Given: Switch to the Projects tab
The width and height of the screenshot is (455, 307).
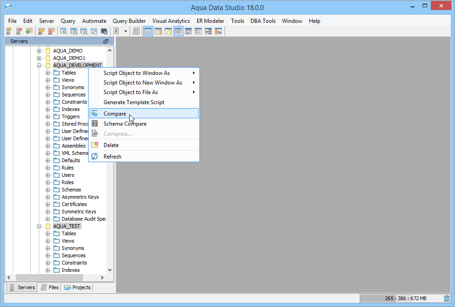Looking at the screenshot, I should click(78, 287).
